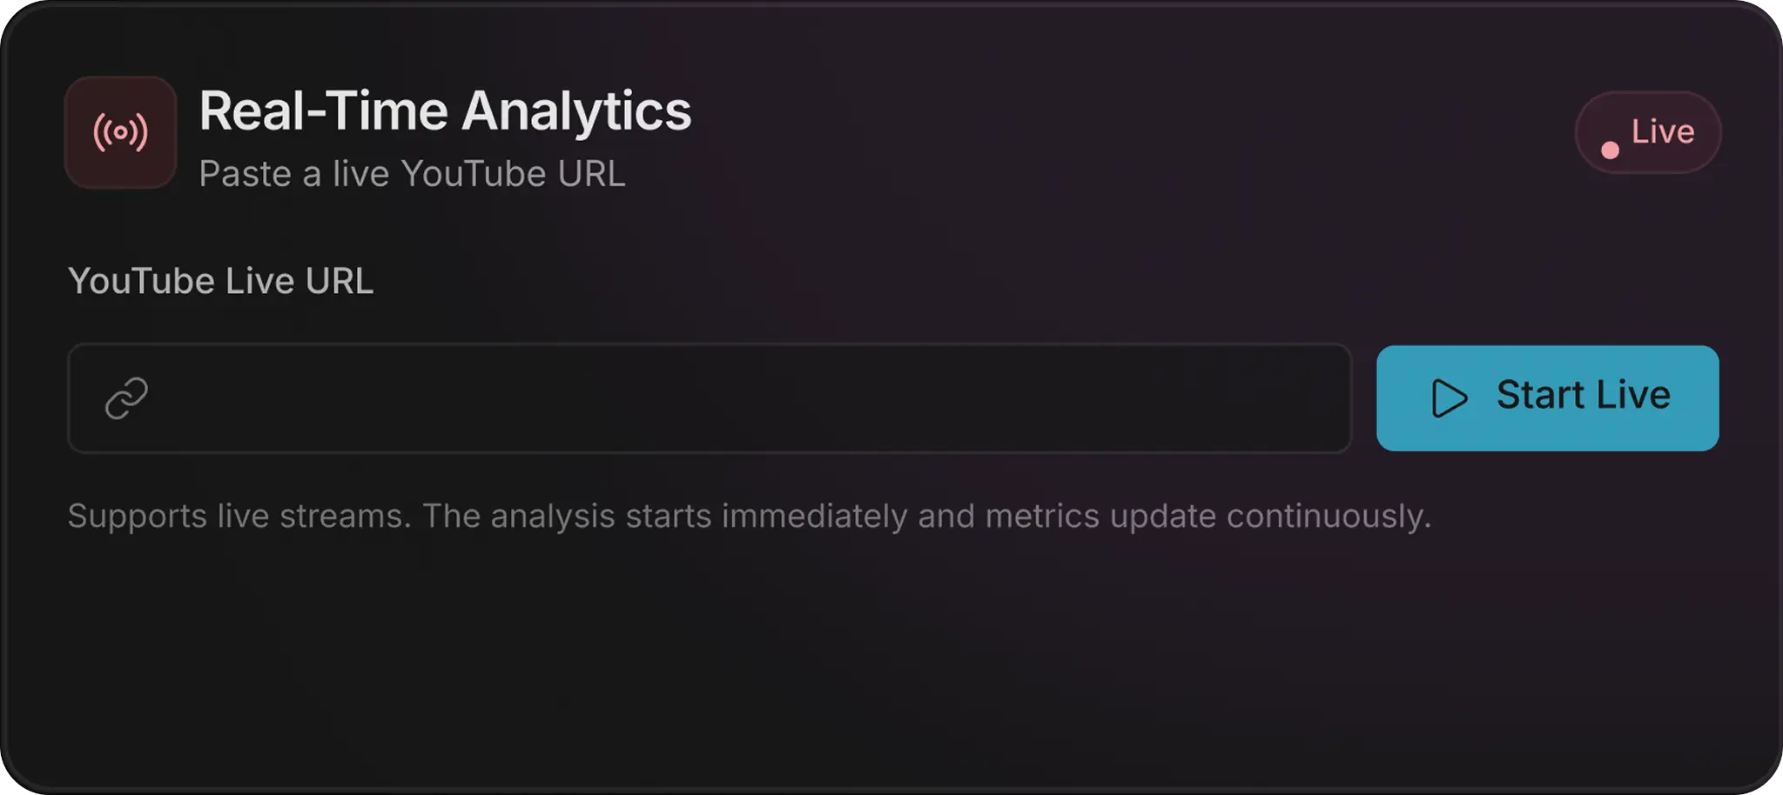Click the Live badge to change stream state

[x=1648, y=132]
